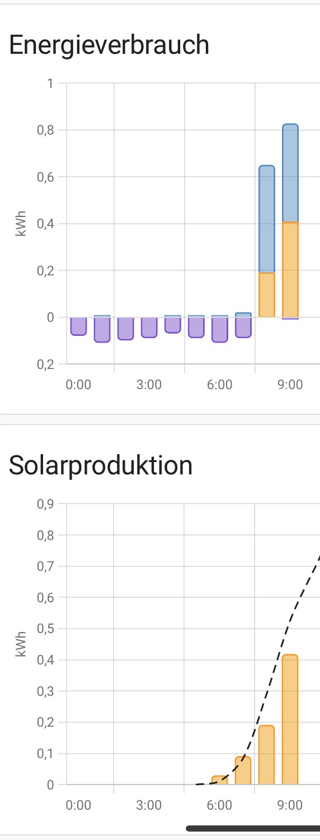Select the purple bar at 3:00
Viewport: 320px width, 840px height.
[149, 327]
